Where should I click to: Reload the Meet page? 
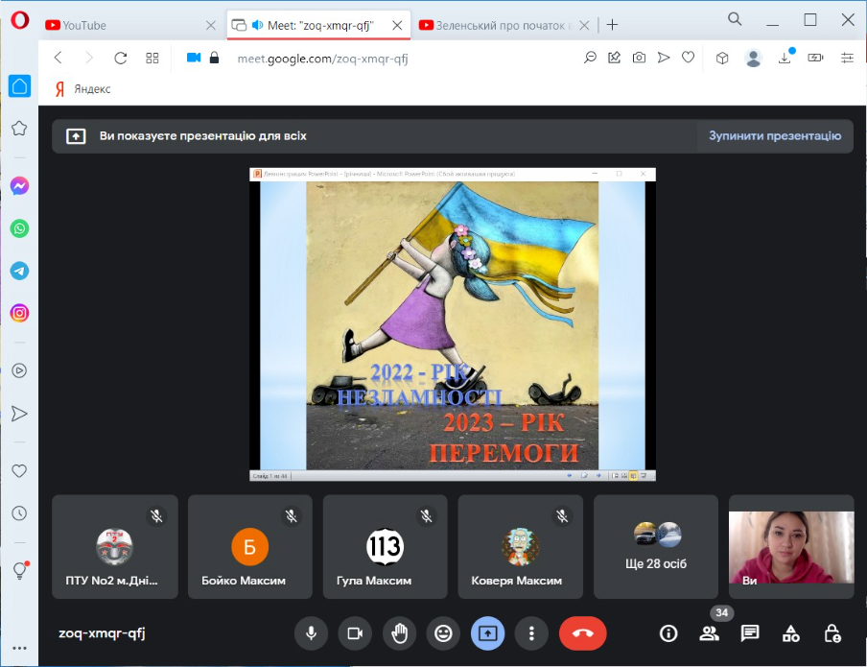(x=121, y=58)
